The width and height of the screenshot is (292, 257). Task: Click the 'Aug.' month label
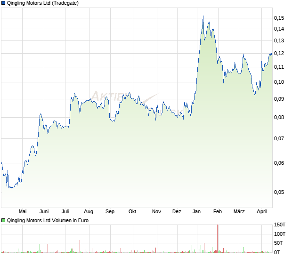click(89, 212)
